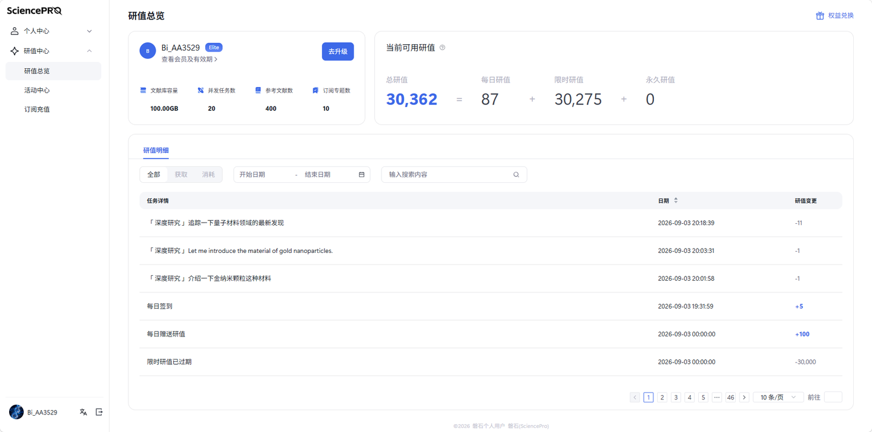Expand the 个人中心 menu chevron

[x=90, y=31]
